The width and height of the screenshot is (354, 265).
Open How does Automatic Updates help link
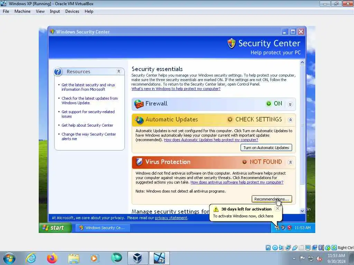tap(211, 140)
